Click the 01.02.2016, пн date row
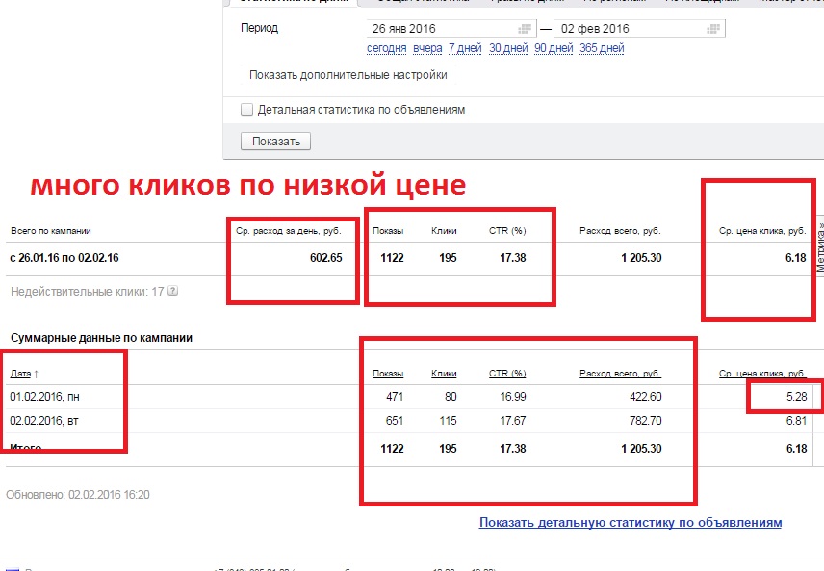 [44, 397]
